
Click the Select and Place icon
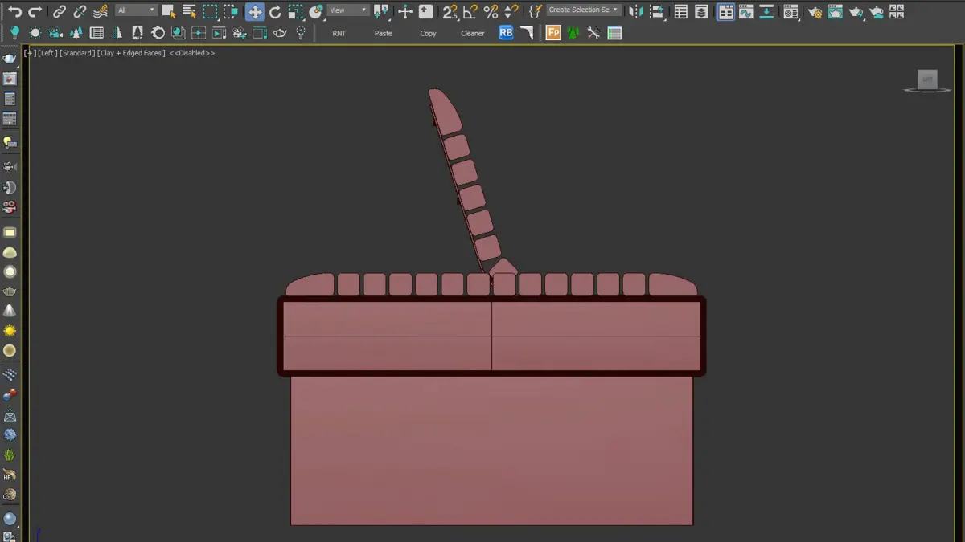(x=316, y=11)
